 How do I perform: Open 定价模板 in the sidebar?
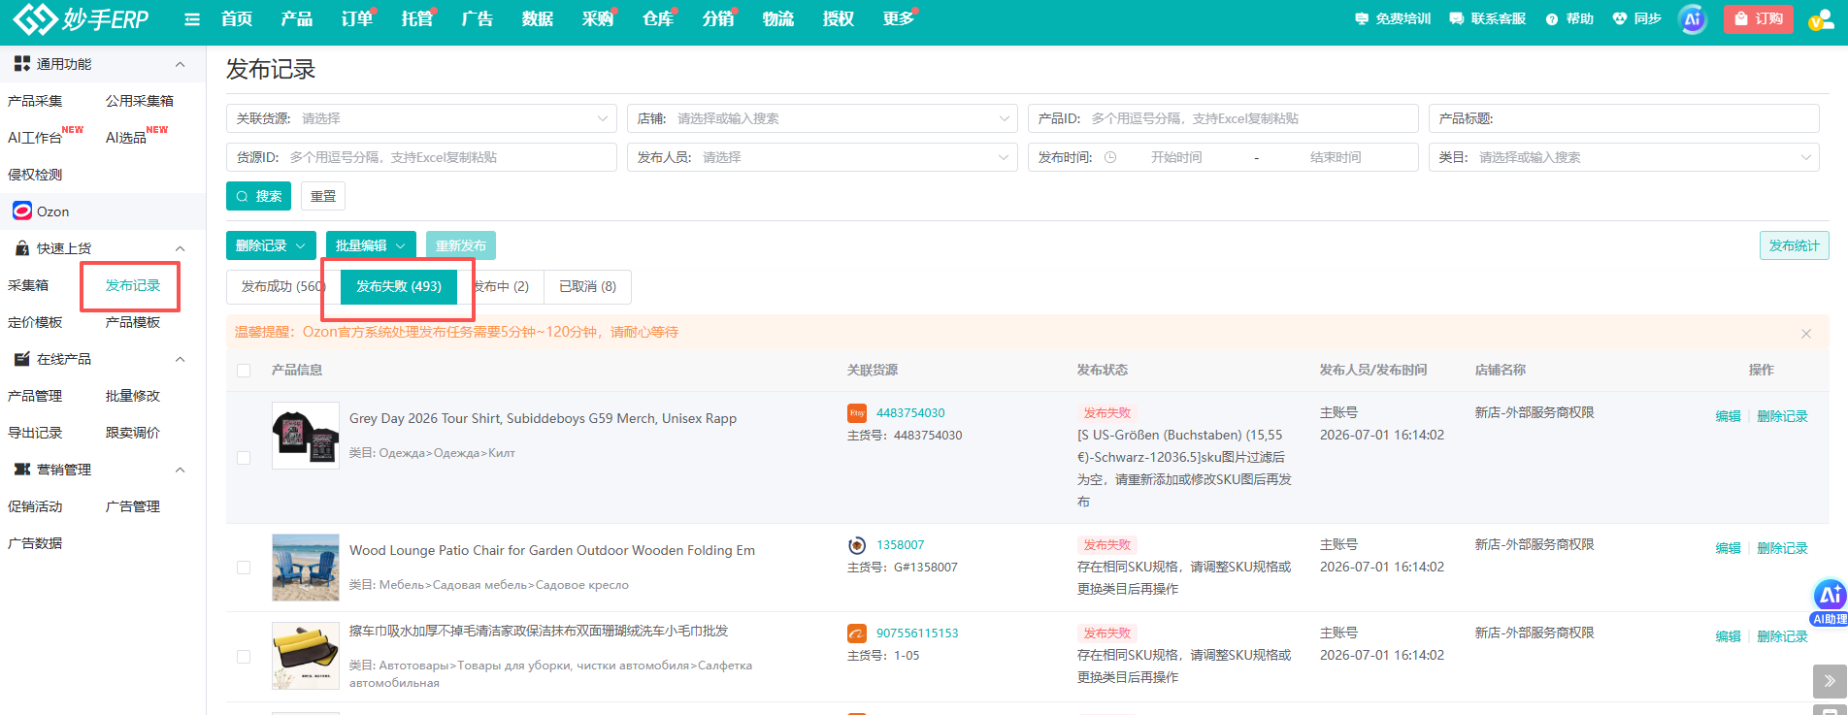35,322
